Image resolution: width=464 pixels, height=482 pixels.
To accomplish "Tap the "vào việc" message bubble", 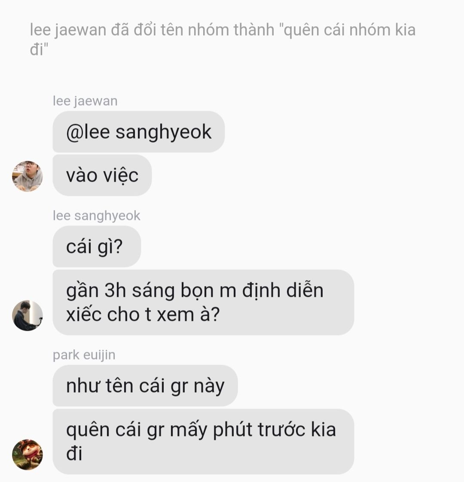I will click(102, 176).
